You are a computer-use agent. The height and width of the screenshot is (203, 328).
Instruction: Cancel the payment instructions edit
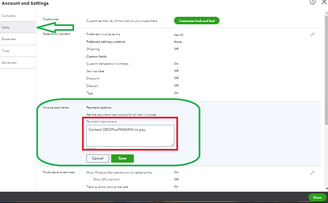click(98, 158)
